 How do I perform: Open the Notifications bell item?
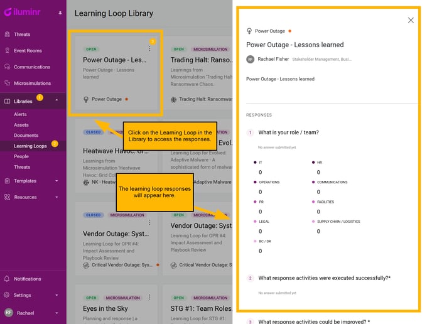(x=27, y=279)
